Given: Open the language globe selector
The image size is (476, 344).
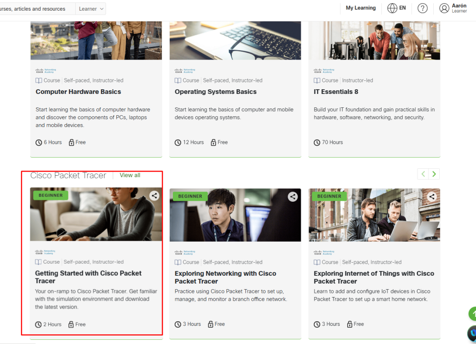Looking at the screenshot, I should pyautogui.click(x=392, y=8).
